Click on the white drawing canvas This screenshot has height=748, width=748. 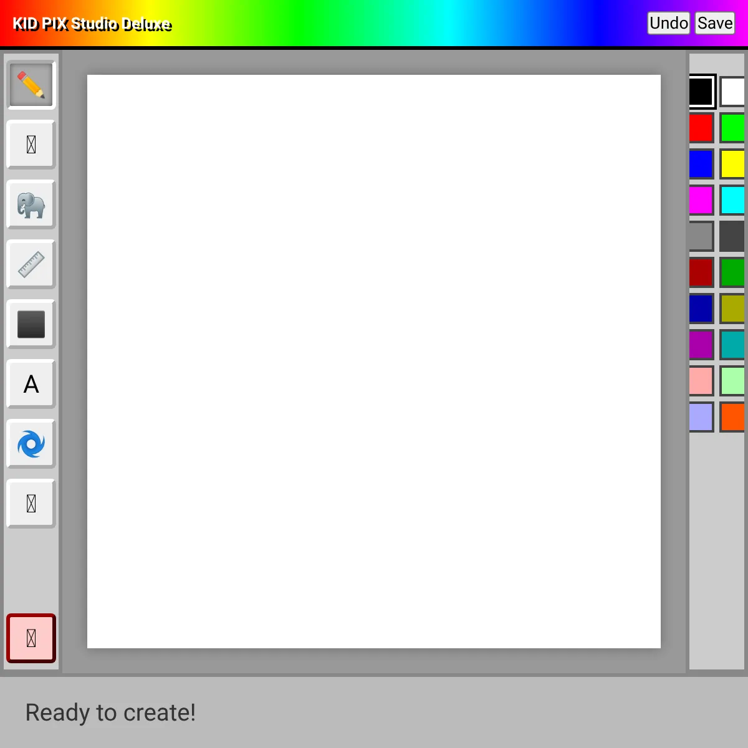[x=374, y=362]
